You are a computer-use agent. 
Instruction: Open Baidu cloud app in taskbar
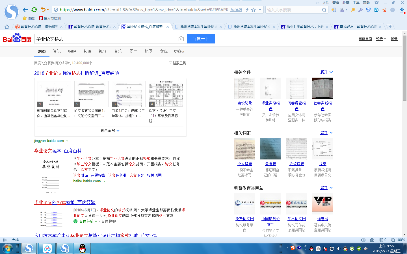click(x=47, y=248)
